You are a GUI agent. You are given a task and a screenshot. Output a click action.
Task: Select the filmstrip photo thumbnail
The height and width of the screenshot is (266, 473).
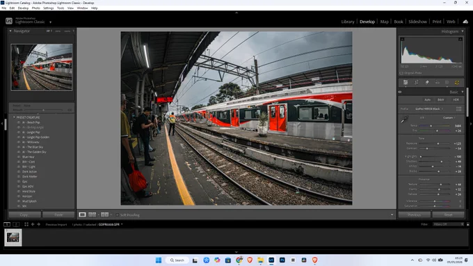13,237
